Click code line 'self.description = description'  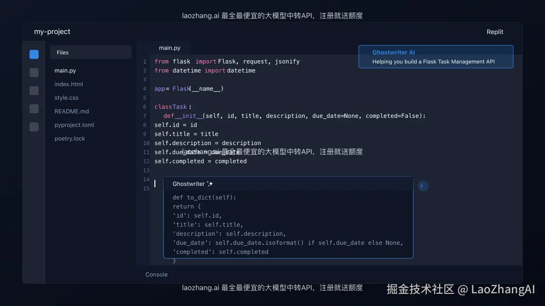click(x=208, y=143)
